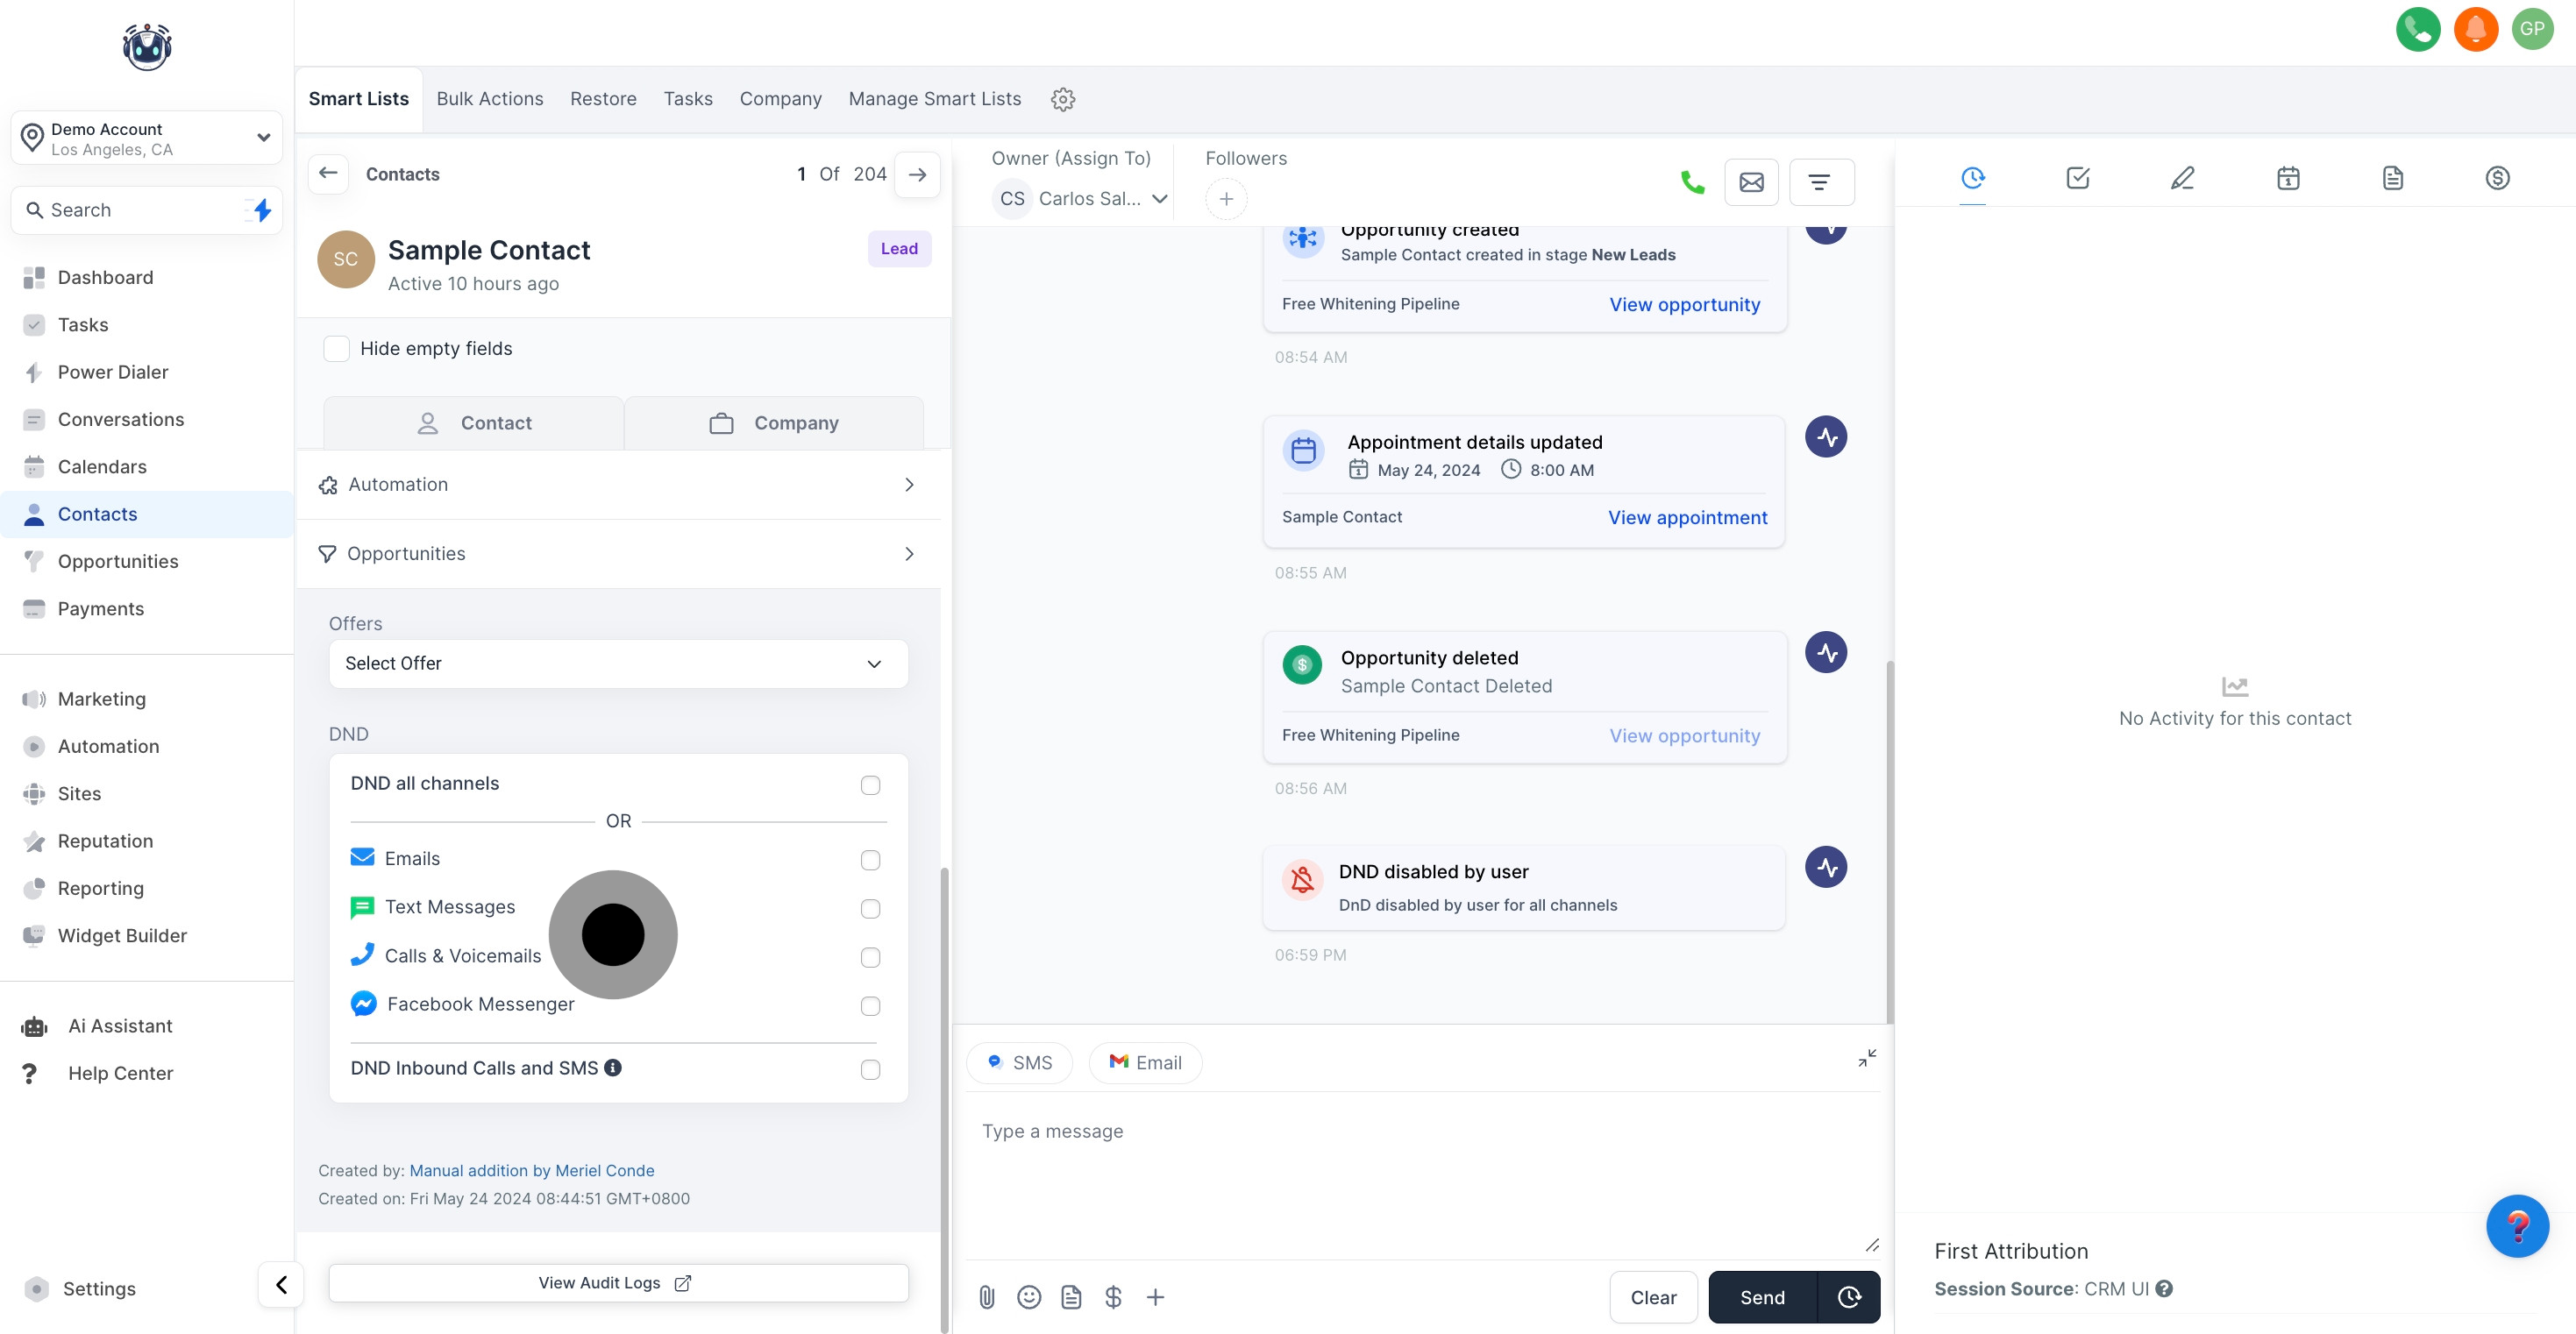Image resolution: width=2576 pixels, height=1334 pixels.
Task: Expand the Automation section
Action: tap(618, 484)
